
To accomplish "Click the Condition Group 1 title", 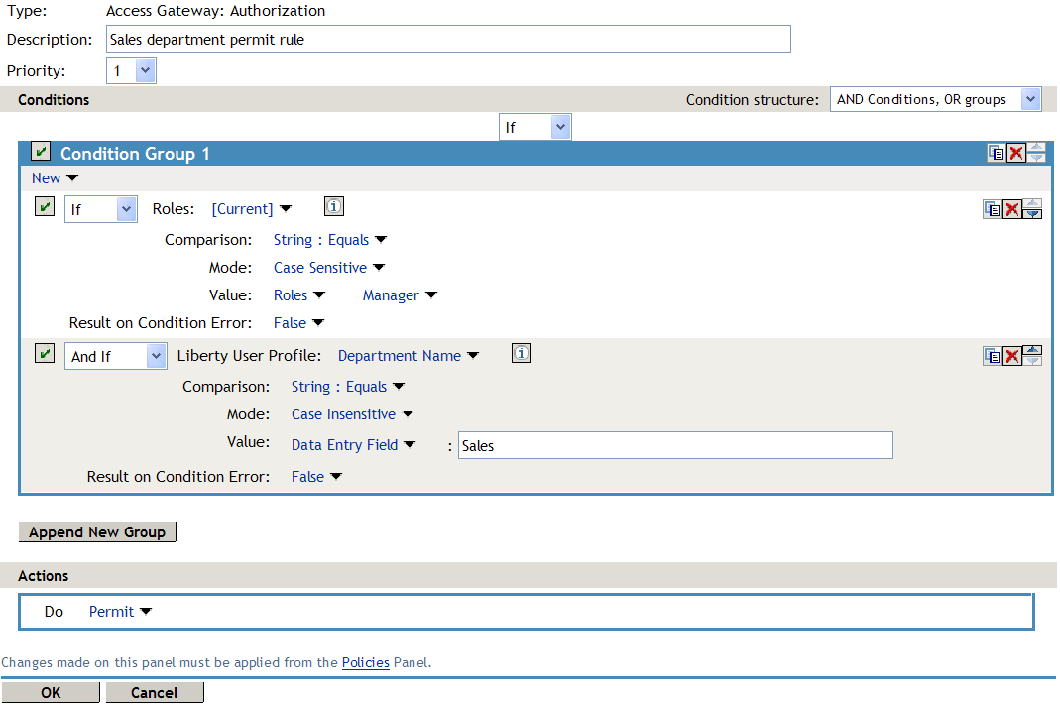I will [x=135, y=154].
